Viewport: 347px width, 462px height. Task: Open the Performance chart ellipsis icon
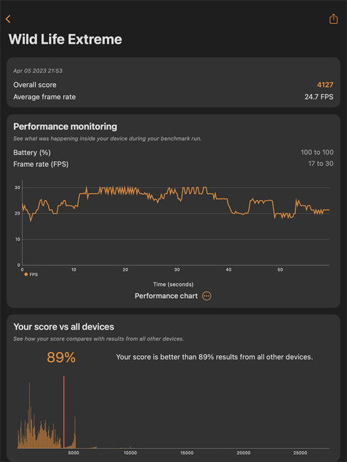click(206, 296)
